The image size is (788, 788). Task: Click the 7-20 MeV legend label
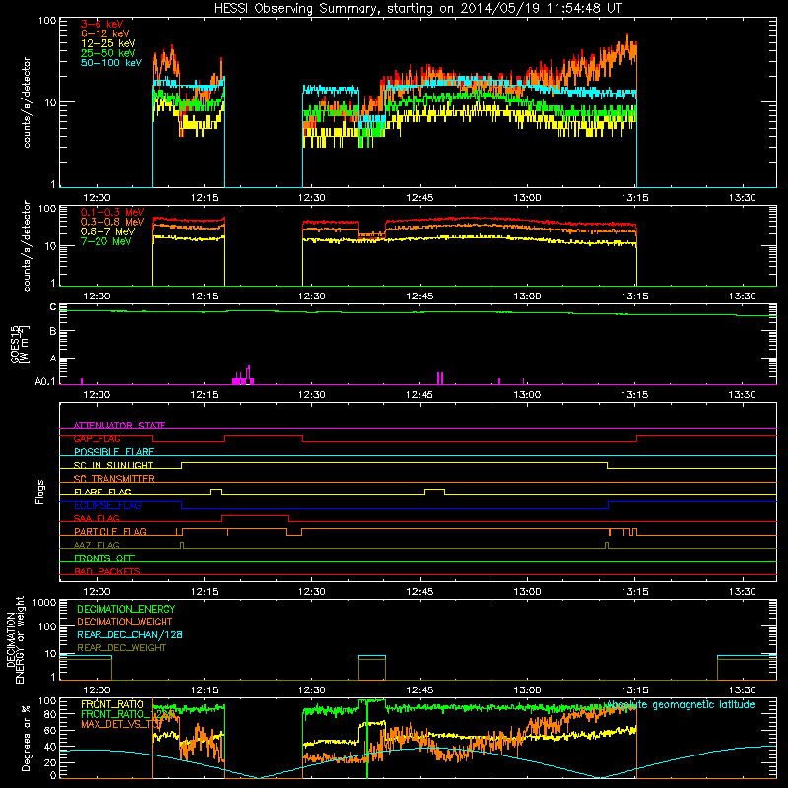[106, 241]
